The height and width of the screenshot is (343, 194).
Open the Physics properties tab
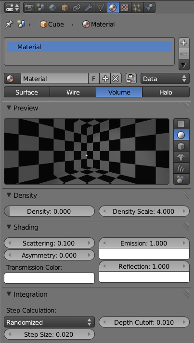coord(149,7)
